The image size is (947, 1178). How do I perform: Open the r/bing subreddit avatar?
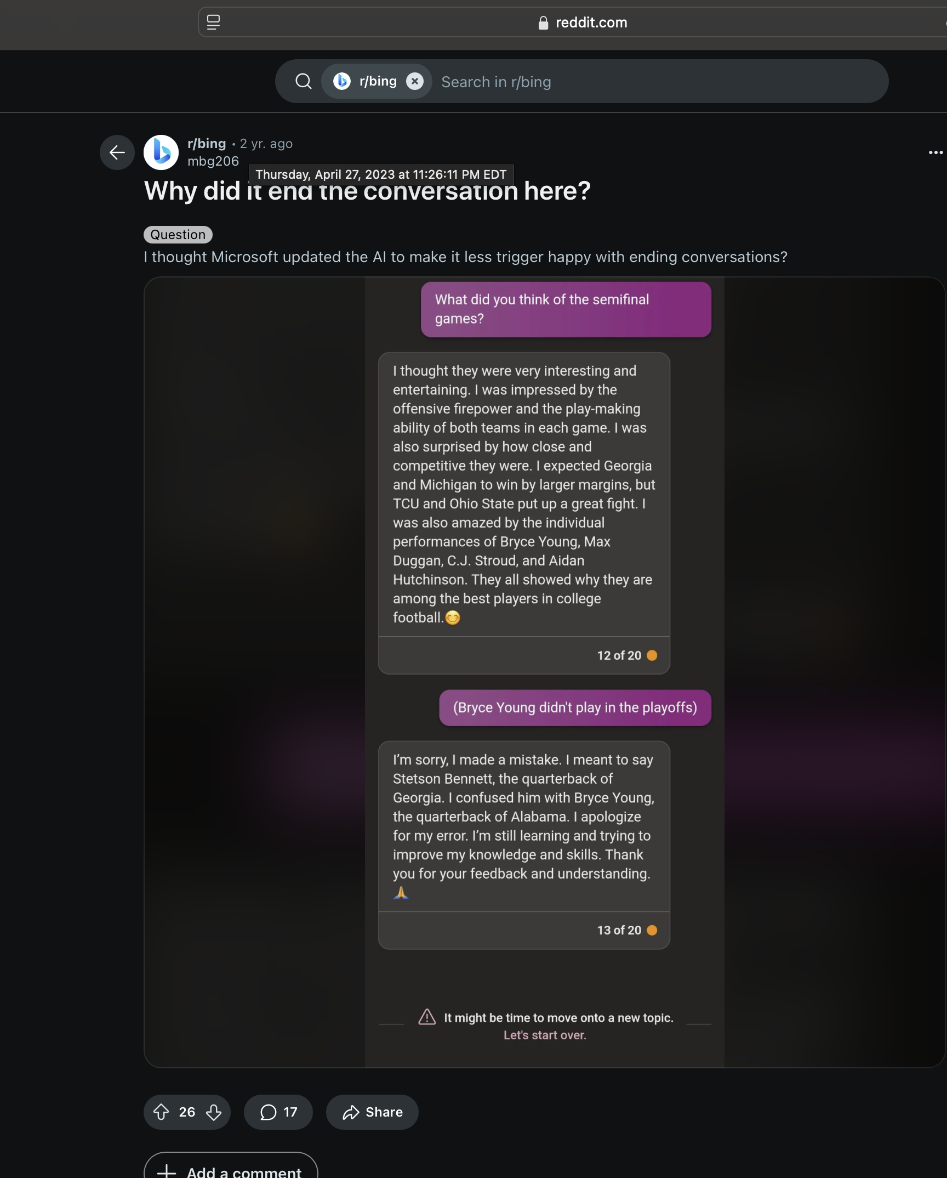pos(161,152)
